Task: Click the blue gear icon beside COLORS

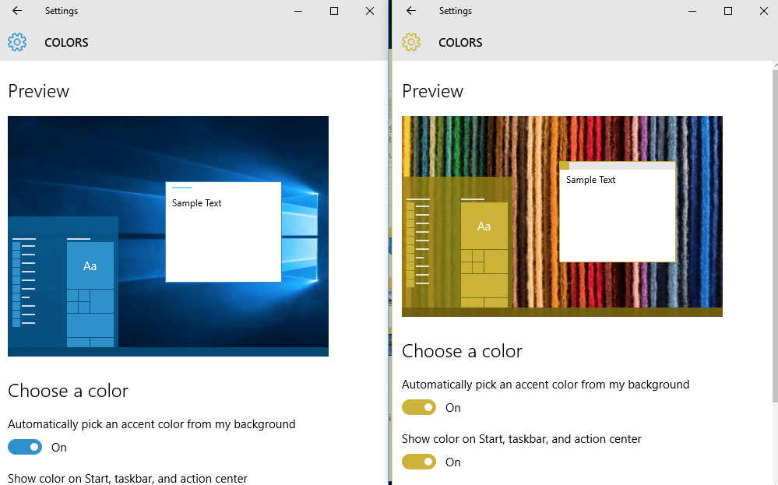Action: [x=17, y=43]
